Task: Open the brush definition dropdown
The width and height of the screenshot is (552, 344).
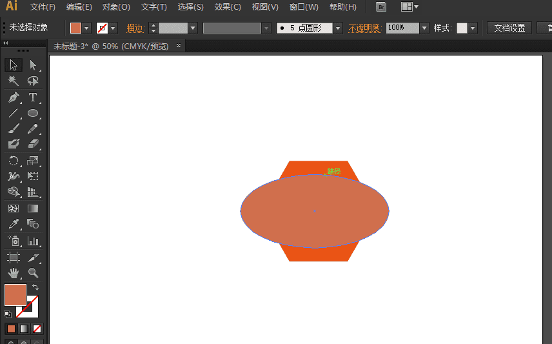Action: (338, 28)
